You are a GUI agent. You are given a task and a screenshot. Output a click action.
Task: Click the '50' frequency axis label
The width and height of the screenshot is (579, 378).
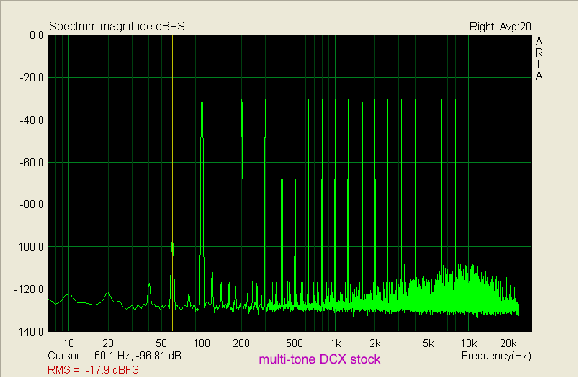click(x=161, y=343)
